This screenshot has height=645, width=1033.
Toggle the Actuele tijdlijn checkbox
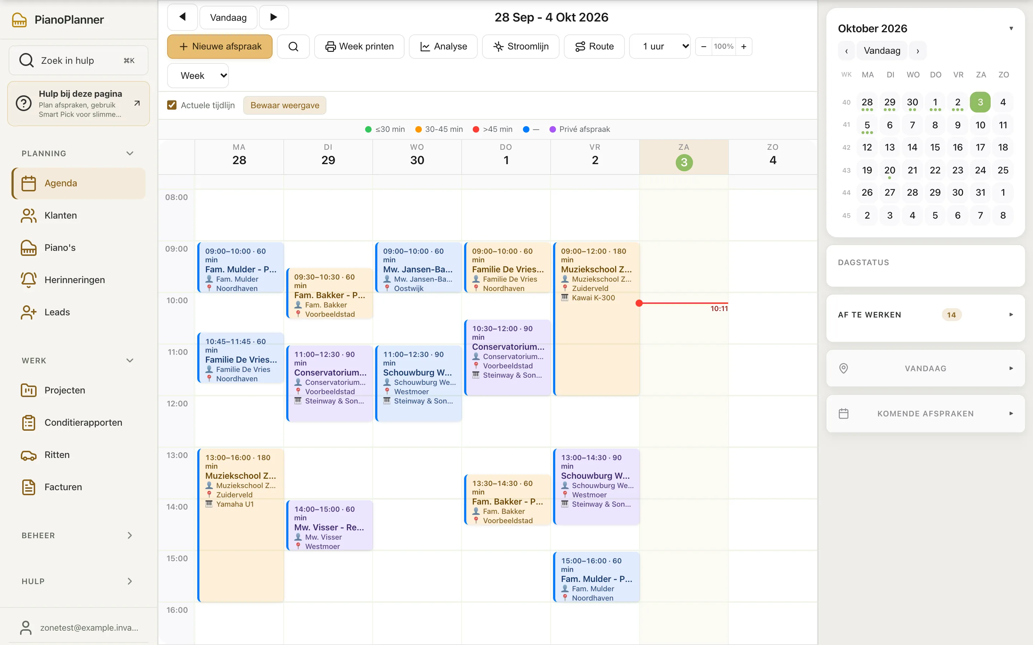pyautogui.click(x=172, y=105)
